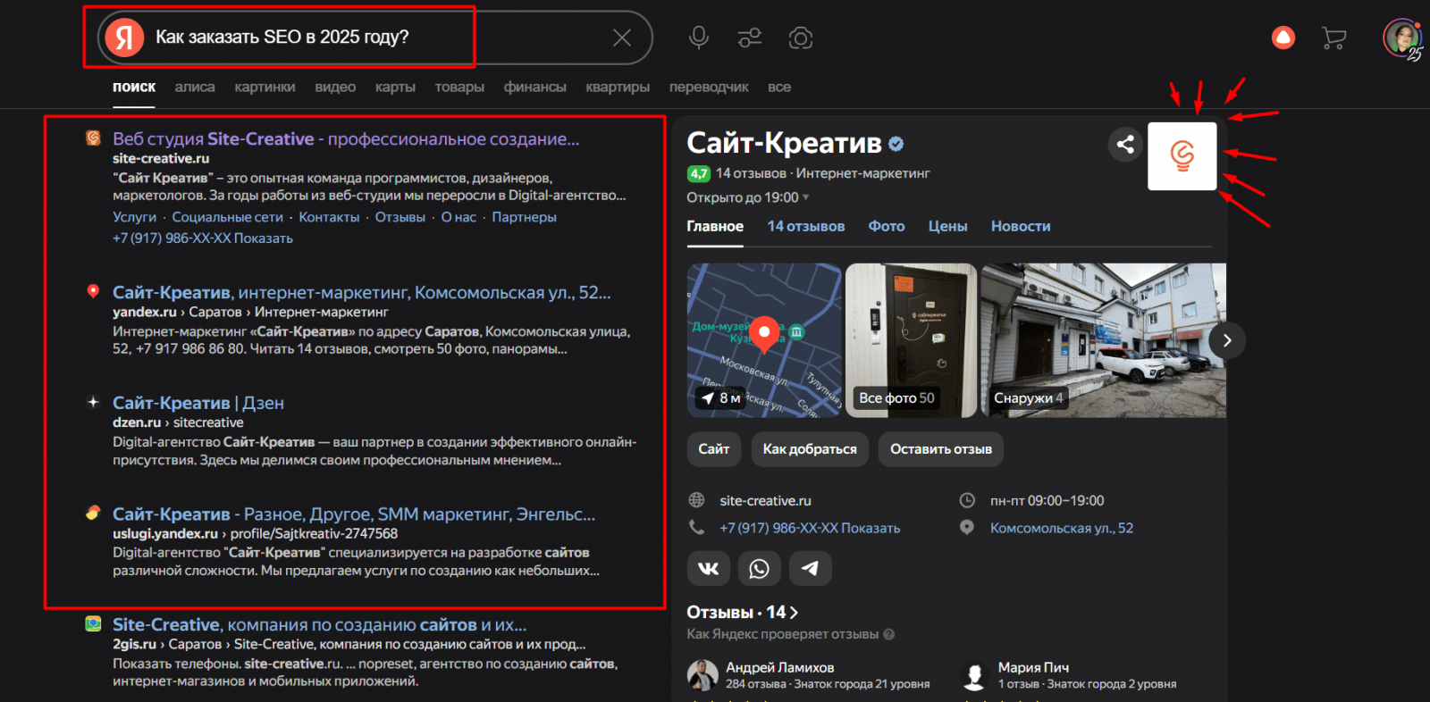Open Сайт-Креатив Комсомольская ул. map result
Viewport: 1430px width, 702px height.
pos(362,292)
